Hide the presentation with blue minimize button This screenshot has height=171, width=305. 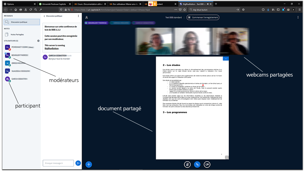click(x=226, y=58)
